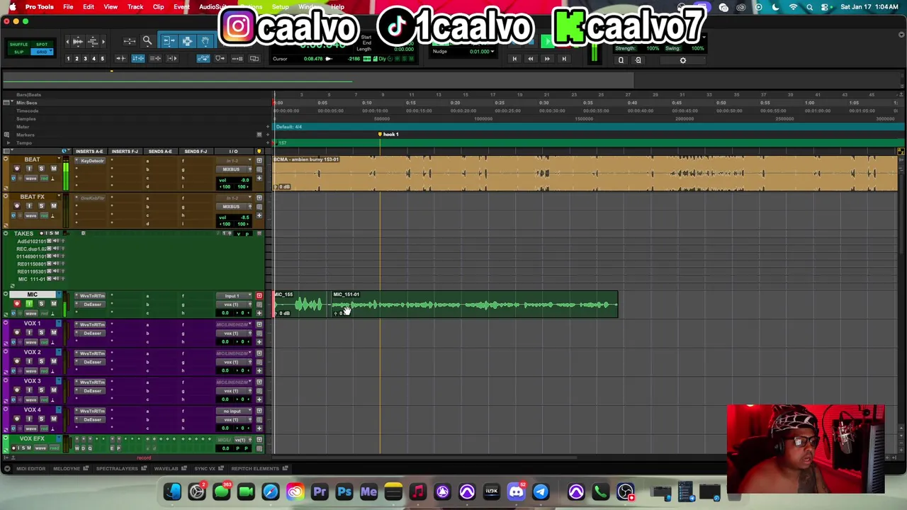Mute the BEAT track
The height and width of the screenshot is (510, 907).
pos(54,169)
